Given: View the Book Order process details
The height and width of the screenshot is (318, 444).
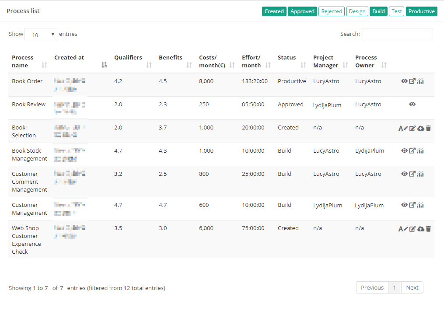Looking at the screenshot, I should coord(404,81).
